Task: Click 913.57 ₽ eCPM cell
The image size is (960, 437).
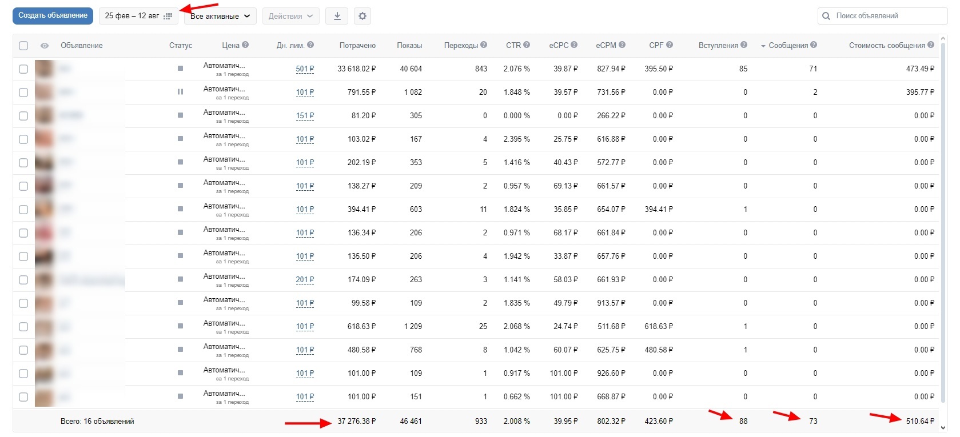Action: tap(611, 303)
